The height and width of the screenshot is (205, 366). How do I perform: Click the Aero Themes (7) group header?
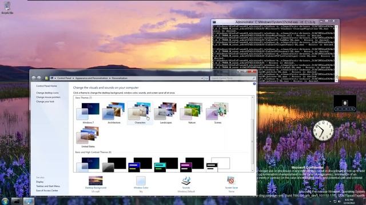coord(83,98)
